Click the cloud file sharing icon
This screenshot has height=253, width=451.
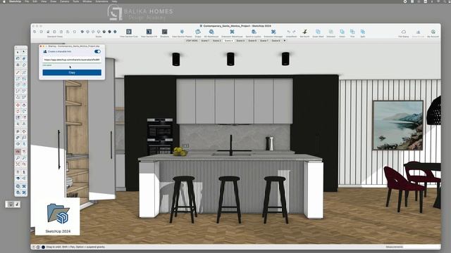click(403, 32)
